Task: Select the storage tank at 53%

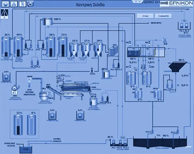Action: pyautogui.click(x=18, y=125)
